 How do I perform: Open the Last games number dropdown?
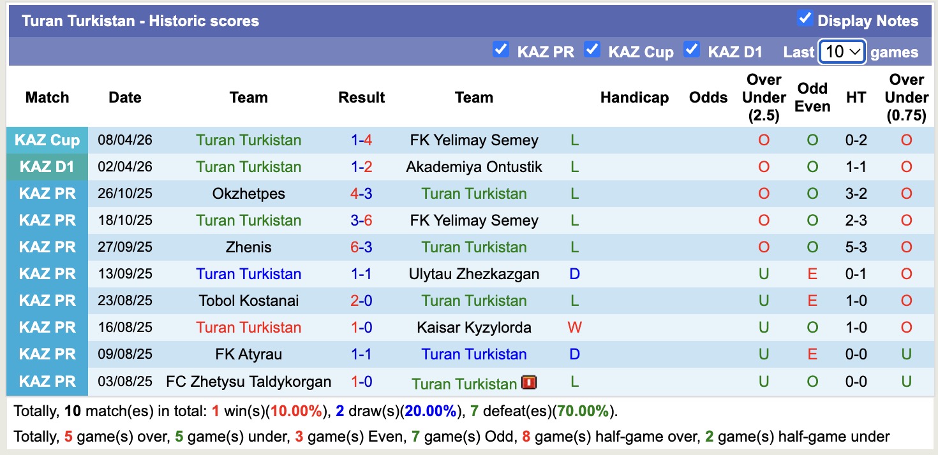click(x=842, y=51)
